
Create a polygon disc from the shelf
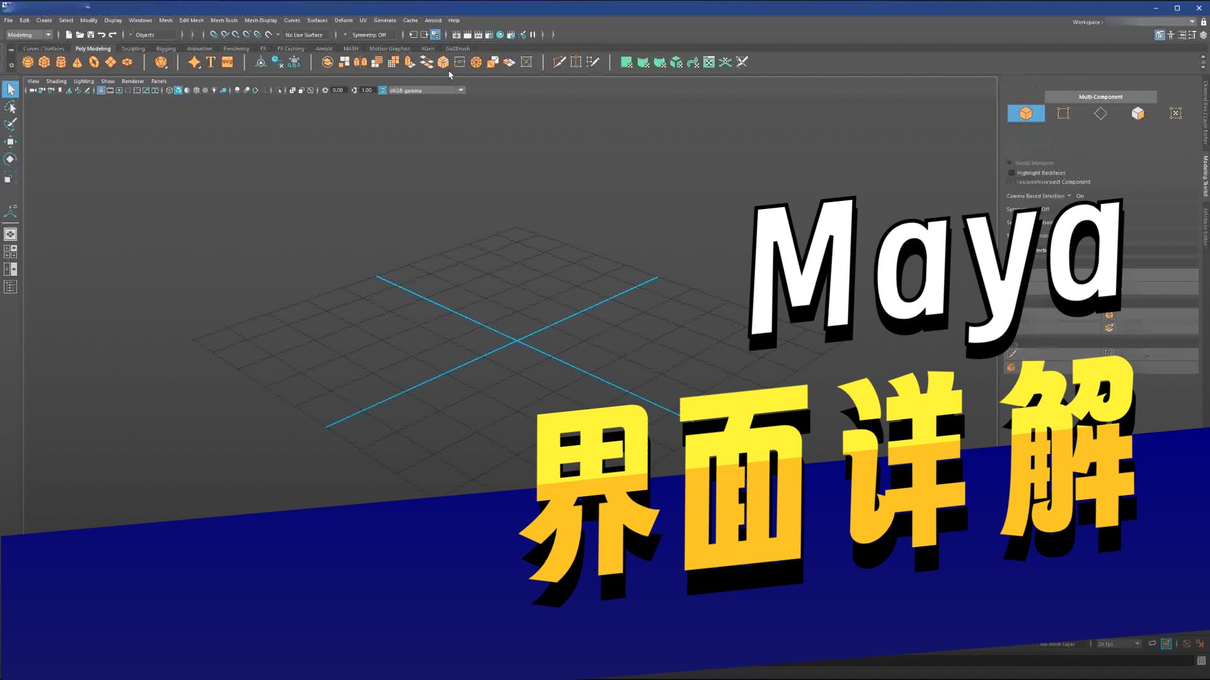click(x=127, y=62)
